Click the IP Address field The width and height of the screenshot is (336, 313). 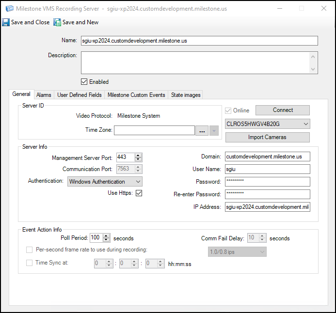click(268, 207)
